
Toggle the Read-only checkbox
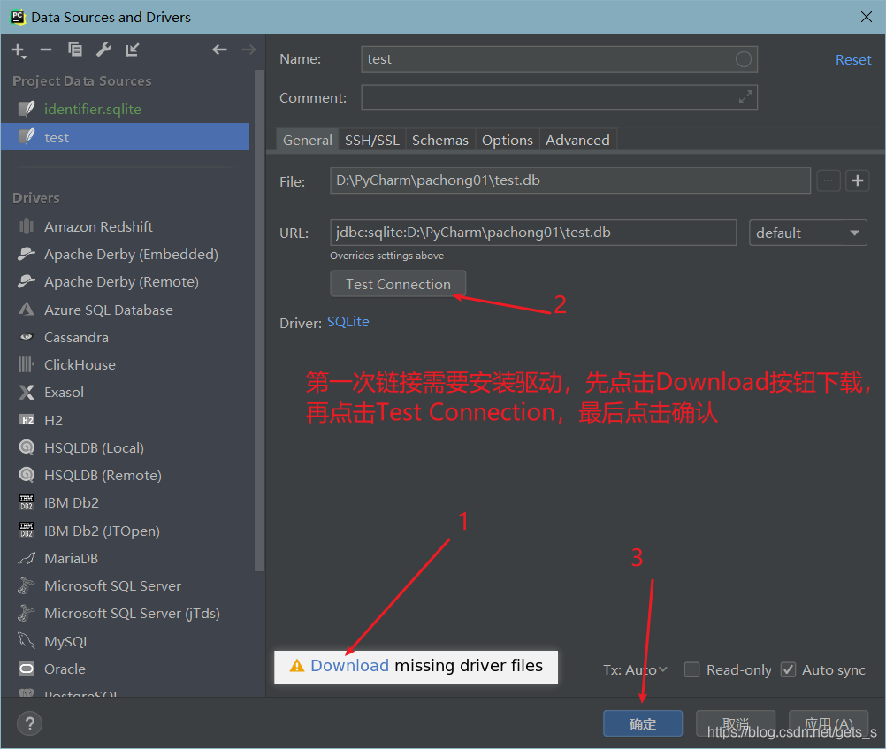pos(691,670)
